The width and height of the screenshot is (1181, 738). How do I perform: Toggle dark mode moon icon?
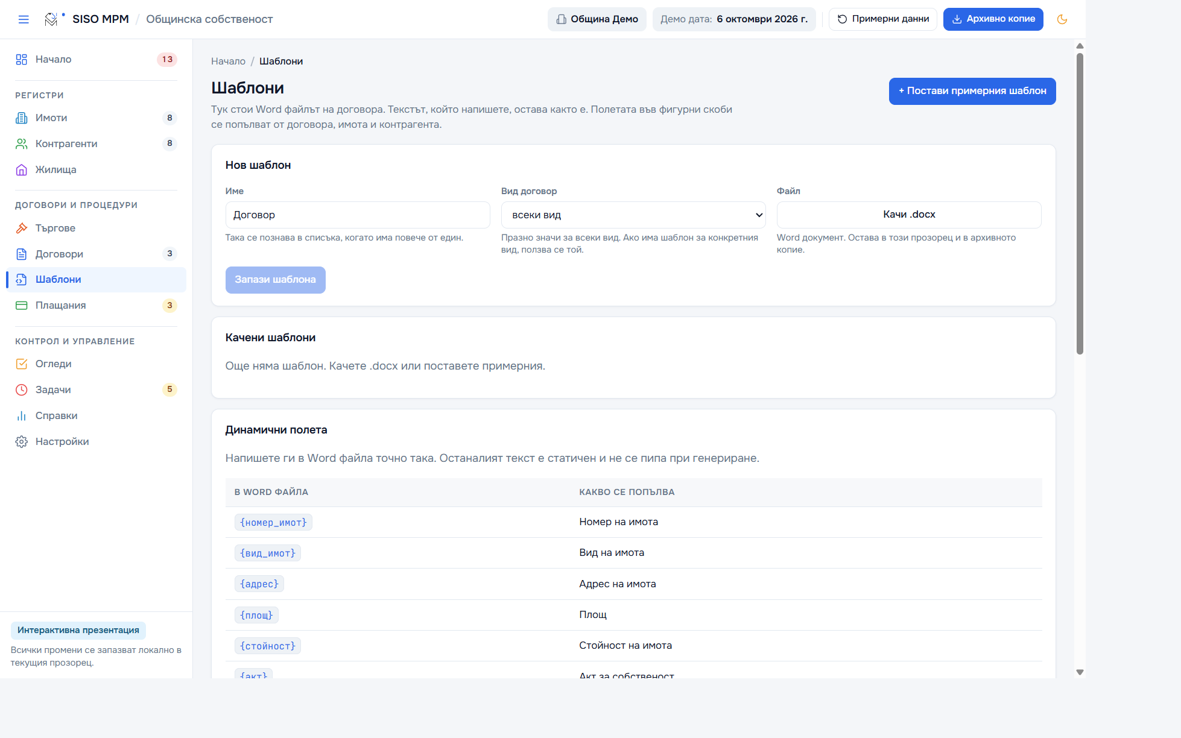[x=1062, y=19]
